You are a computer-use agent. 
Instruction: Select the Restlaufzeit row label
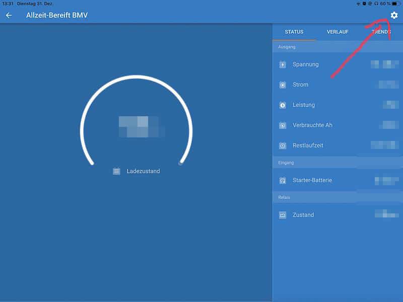point(308,145)
